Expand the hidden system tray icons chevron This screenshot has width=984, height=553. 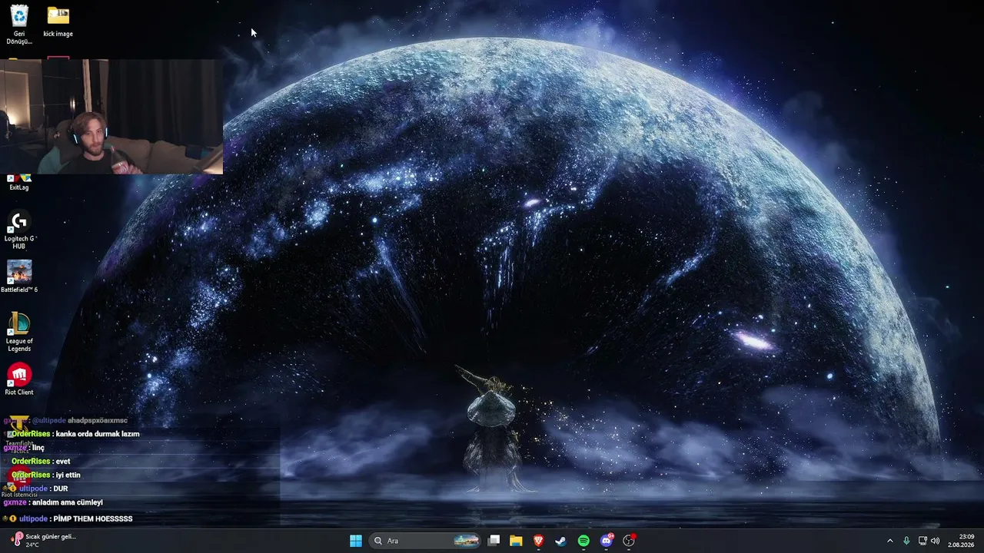[890, 541]
